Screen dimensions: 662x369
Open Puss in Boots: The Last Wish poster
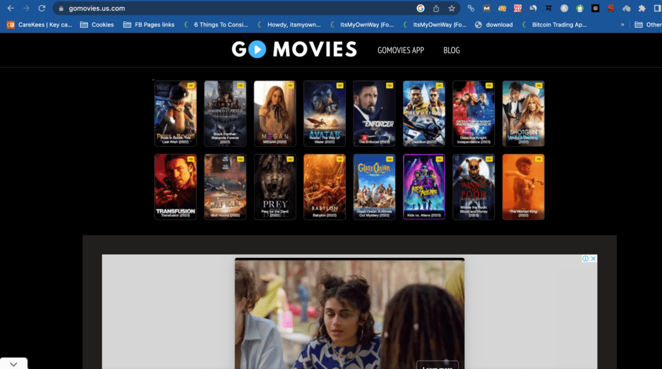click(175, 114)
